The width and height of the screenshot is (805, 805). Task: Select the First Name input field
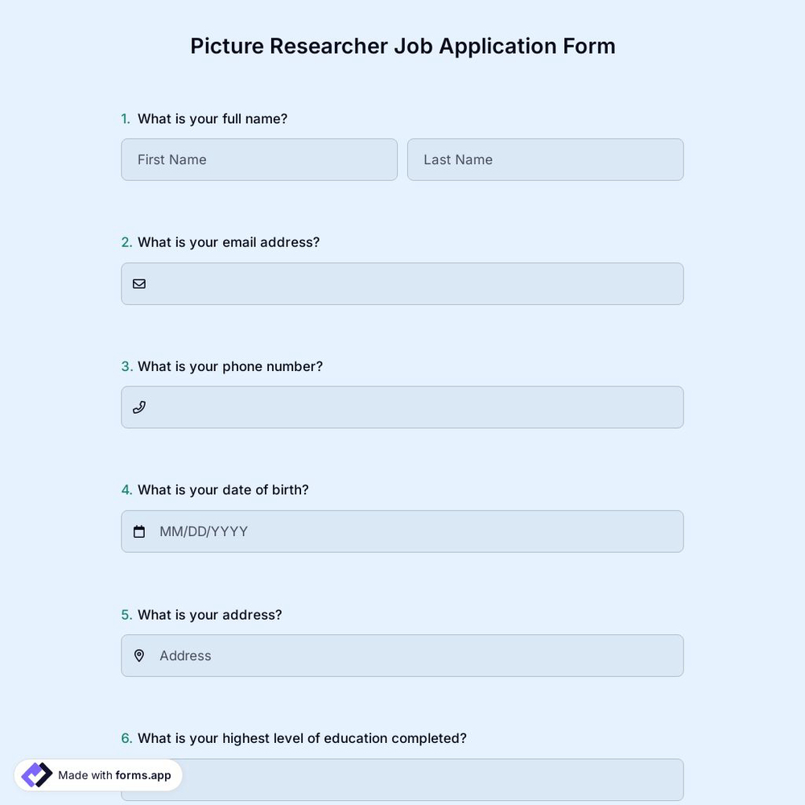pos(258,159)
